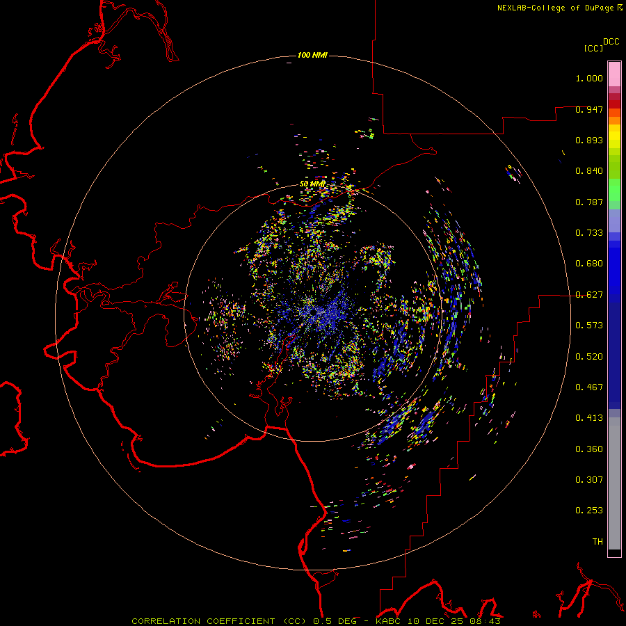Select the 0.680 scale value
Screen dimensions: 626x626
(589, 264)
